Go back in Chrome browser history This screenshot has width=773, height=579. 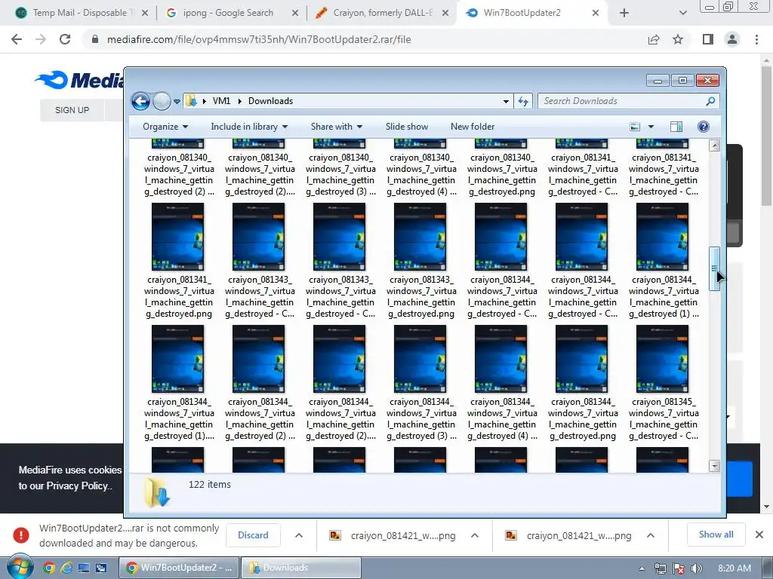point(17,39)
